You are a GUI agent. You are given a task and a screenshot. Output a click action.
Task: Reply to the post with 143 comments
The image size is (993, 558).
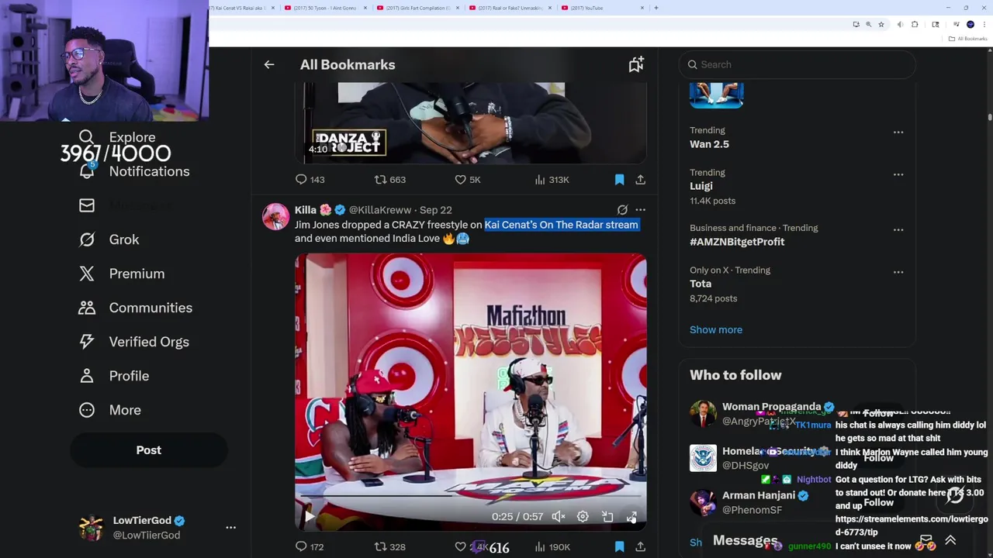[x=301, y=180]
